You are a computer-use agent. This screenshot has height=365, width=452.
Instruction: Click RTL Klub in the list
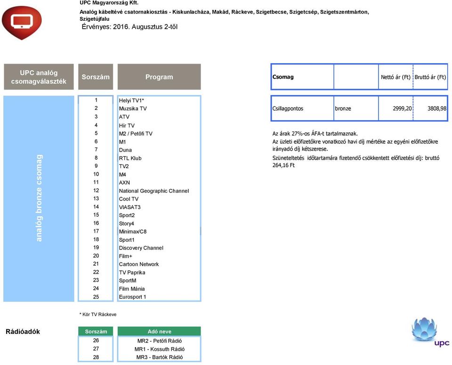(130, 158)
